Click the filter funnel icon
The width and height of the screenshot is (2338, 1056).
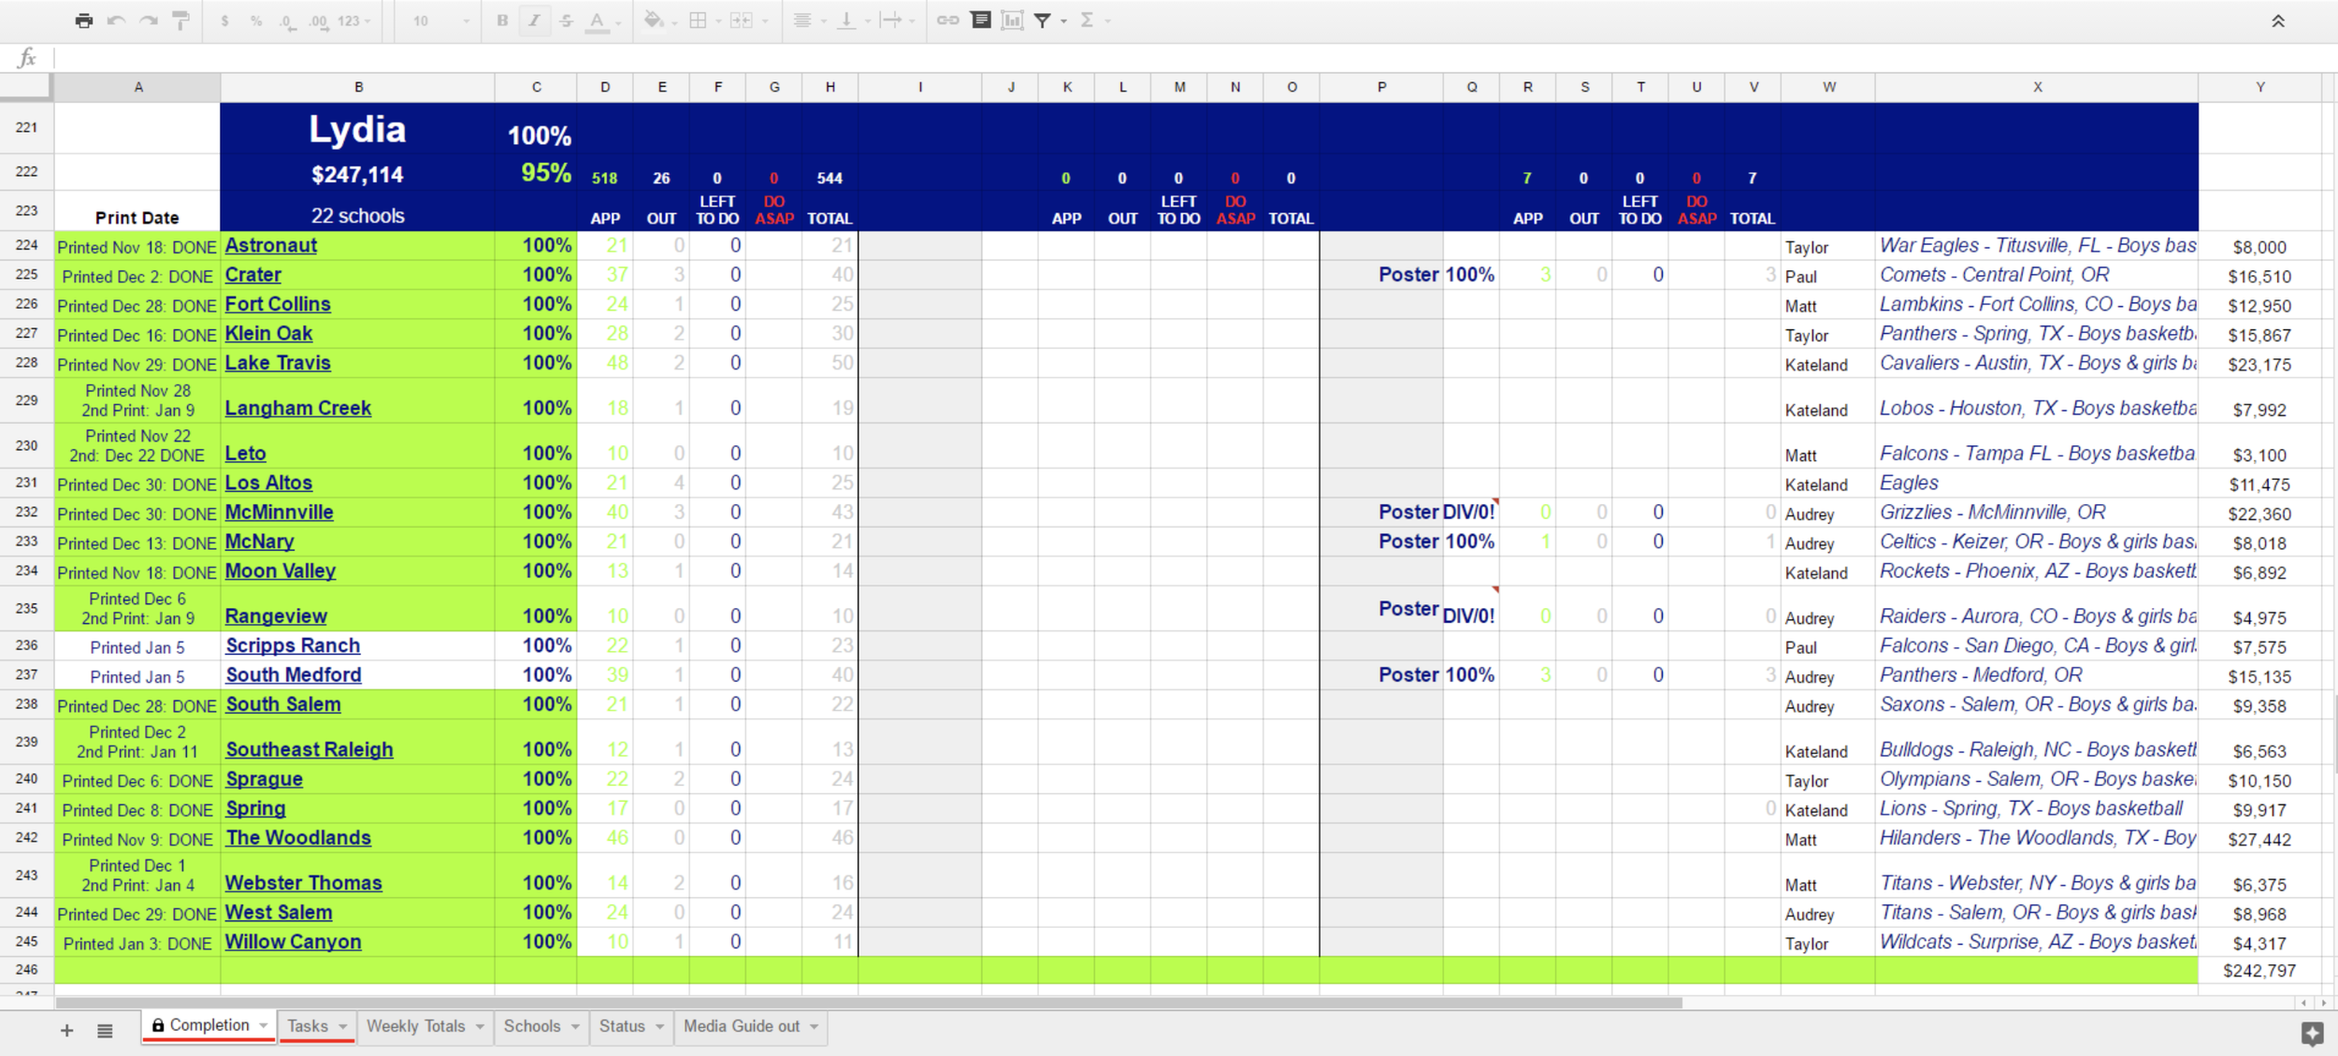pyautogui.click(x=1042, y=20)
